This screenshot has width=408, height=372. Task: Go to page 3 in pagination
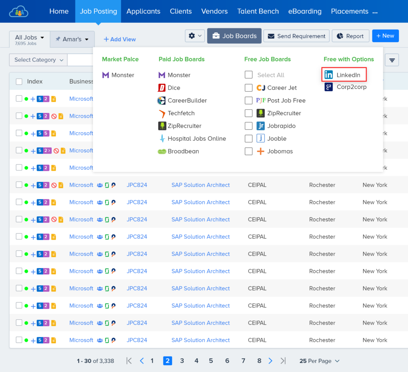182,361
